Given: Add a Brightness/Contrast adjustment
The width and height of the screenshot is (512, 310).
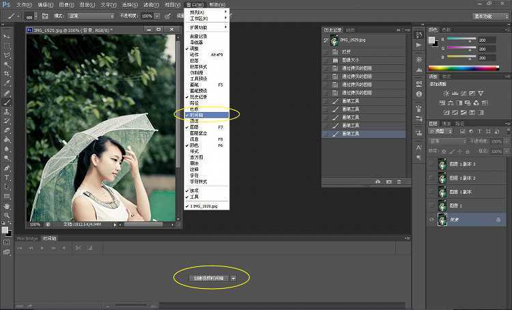Looking at the screenshot, I should (x=446, y=94).
